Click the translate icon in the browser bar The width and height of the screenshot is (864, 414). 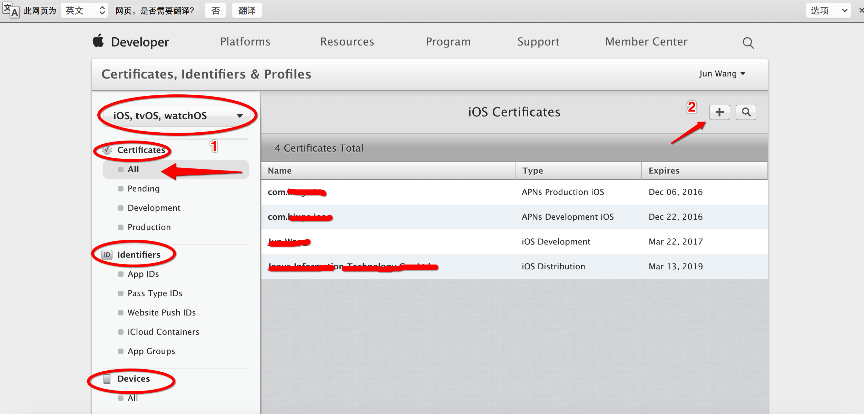(11, 10)
